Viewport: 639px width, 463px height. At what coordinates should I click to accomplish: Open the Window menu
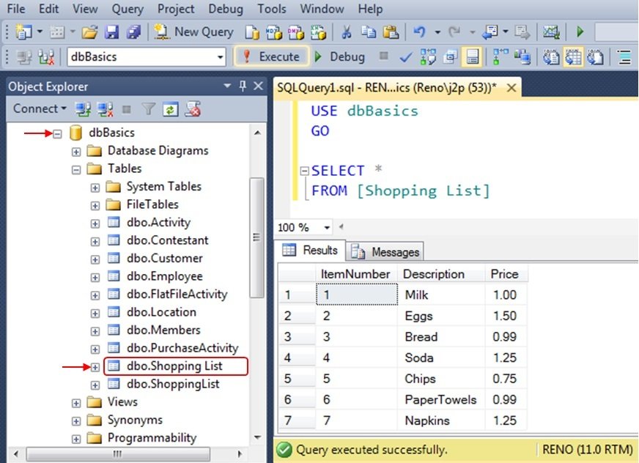click(x=322, y=9)
